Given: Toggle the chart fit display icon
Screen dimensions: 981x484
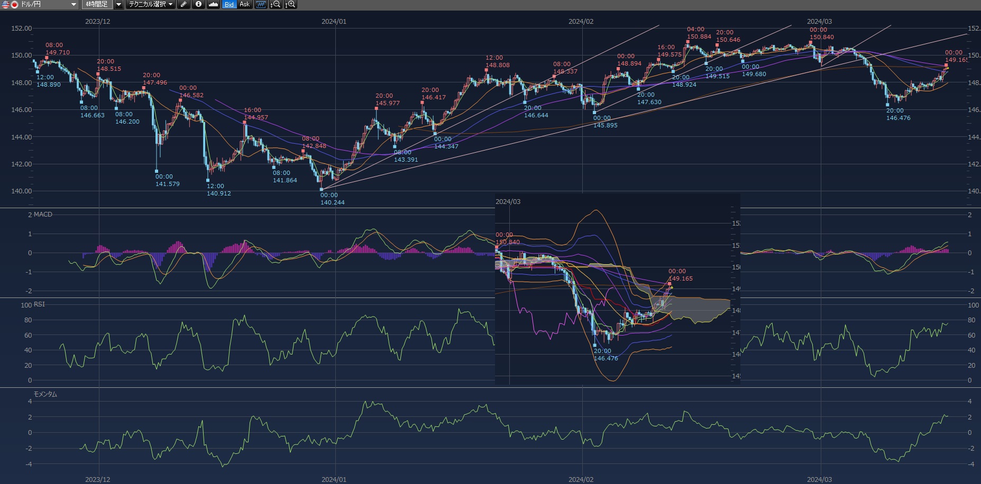Looking at the screenshot, I should [260, 4].
